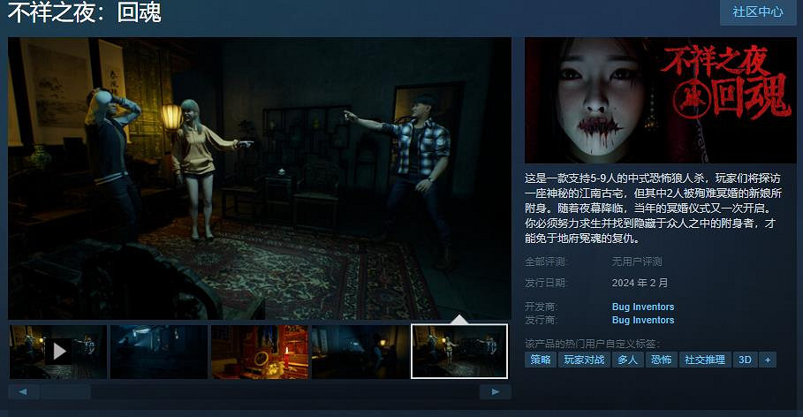Click the 3D tag
Image resolution: width=803 pixels, height=417 pixels.
(745, 360)
